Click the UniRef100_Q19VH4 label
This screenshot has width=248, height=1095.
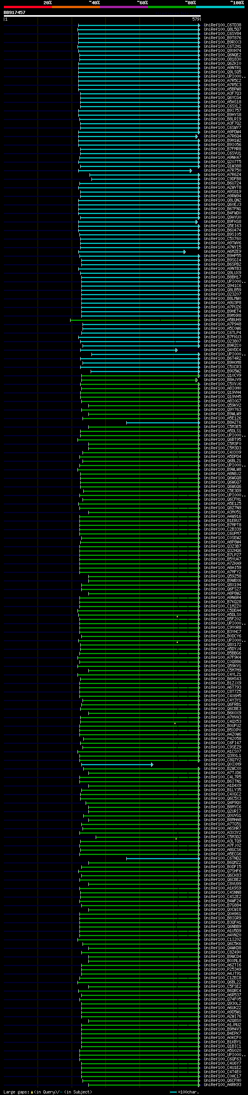222,392
